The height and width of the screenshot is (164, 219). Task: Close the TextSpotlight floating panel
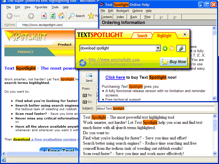[x=185, y=34]
